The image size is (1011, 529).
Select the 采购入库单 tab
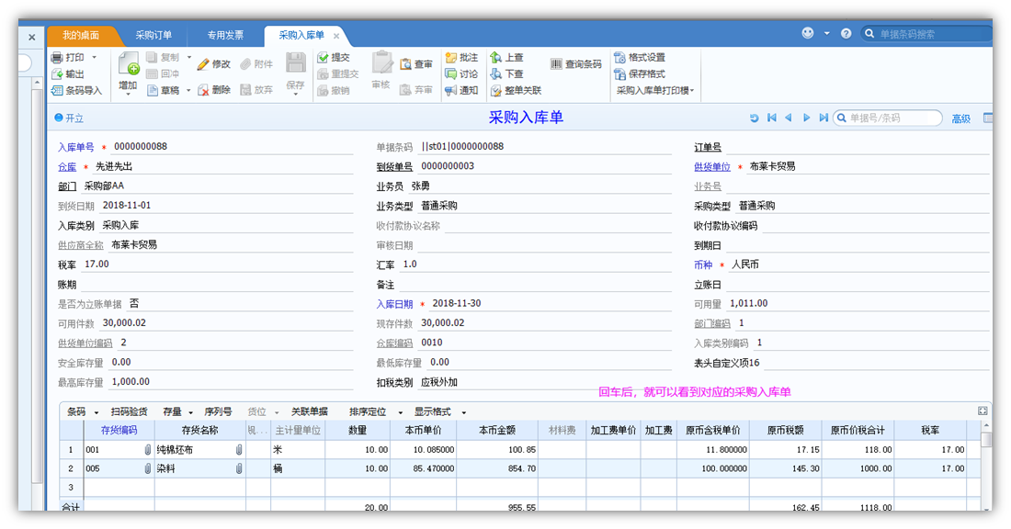[301, 36]
